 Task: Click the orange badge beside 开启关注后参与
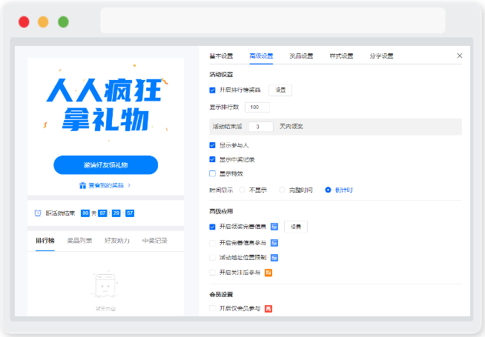(x=268, y=273)
